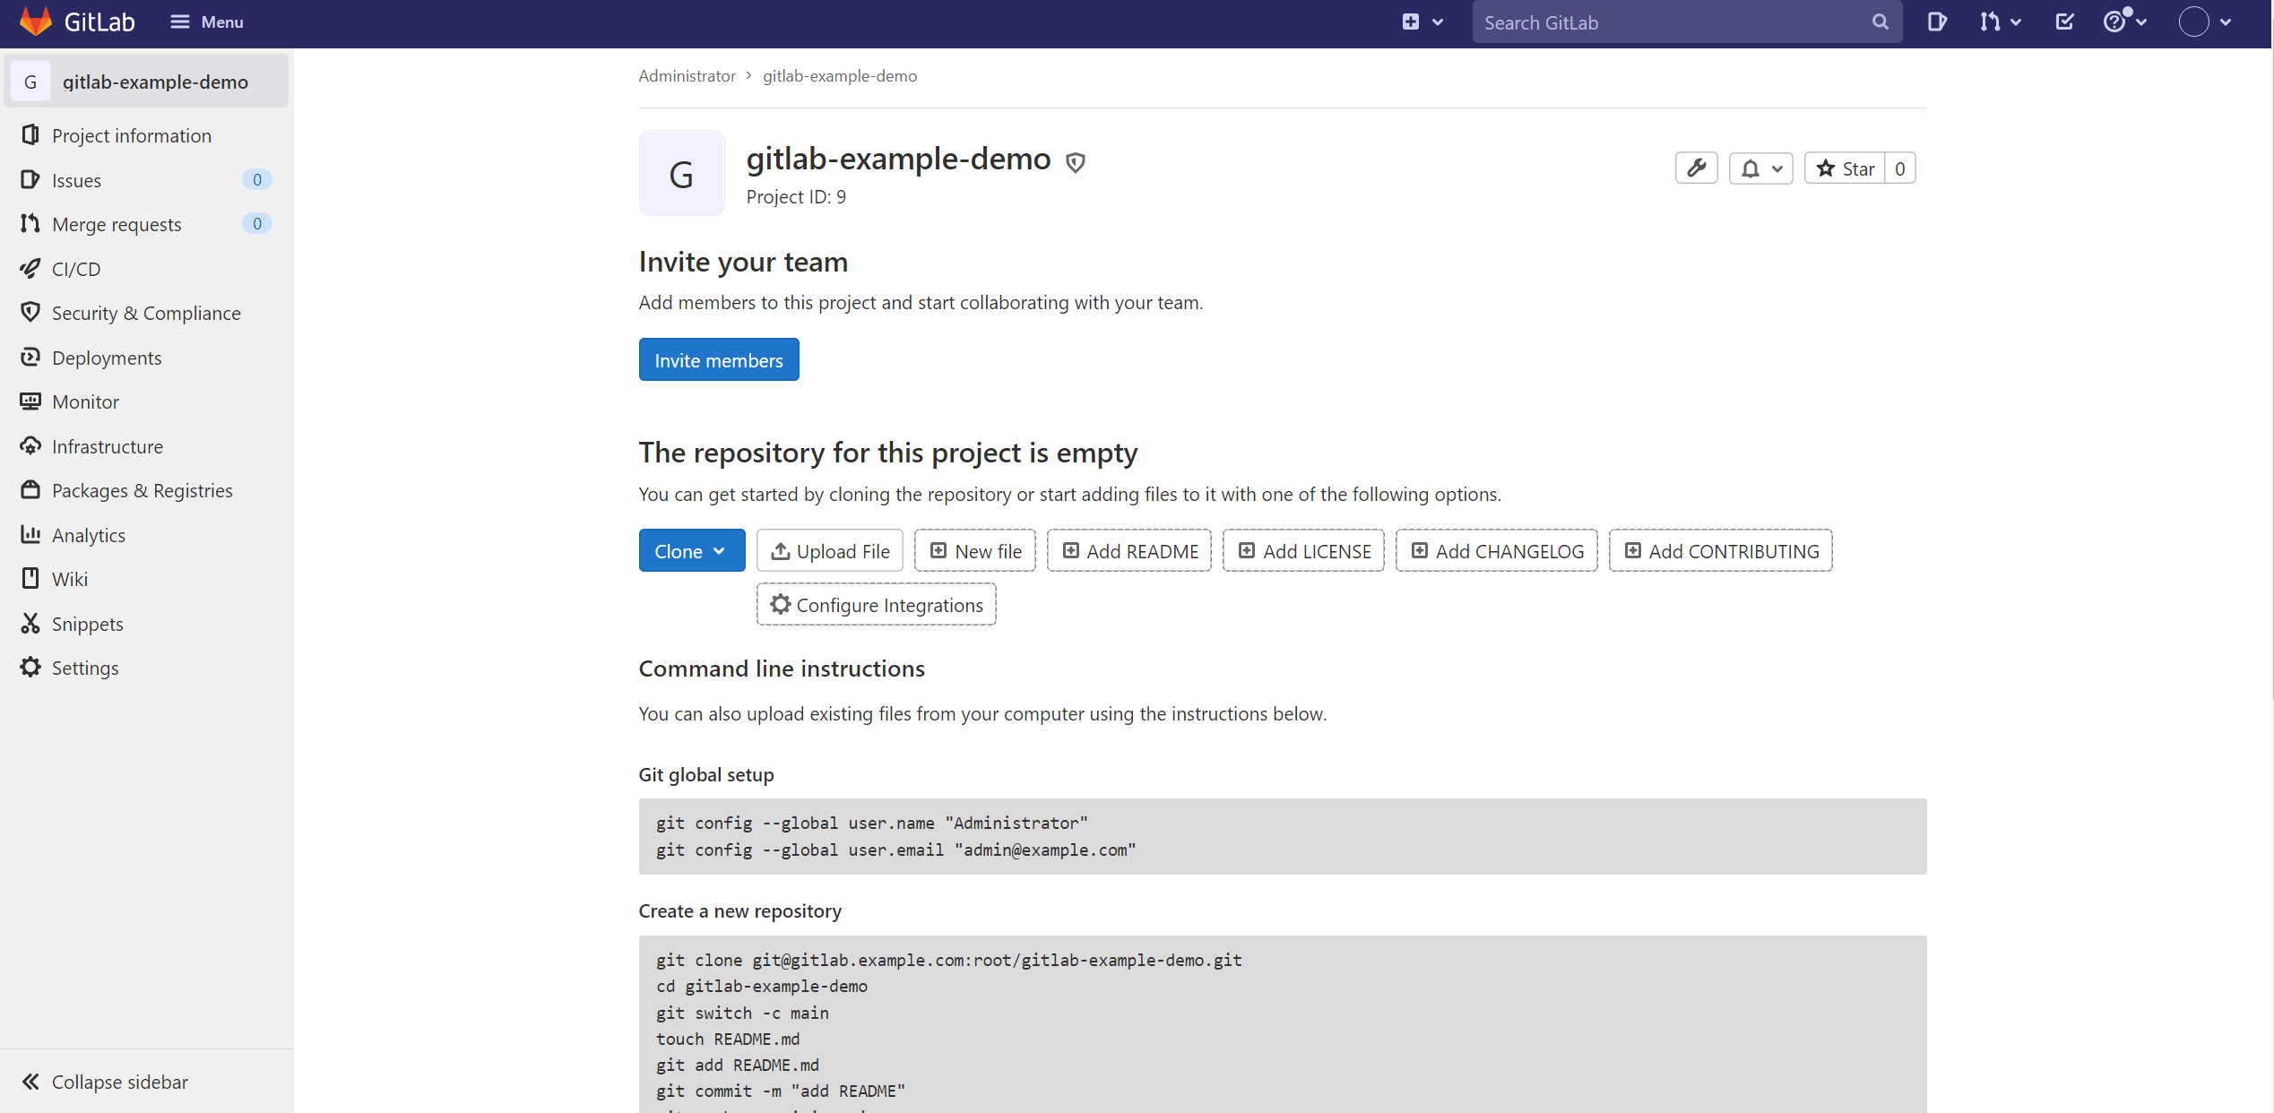This screenshot has height=1113, width=2274.
Task: Click the wrench admin icon button
Action: 1696,168
